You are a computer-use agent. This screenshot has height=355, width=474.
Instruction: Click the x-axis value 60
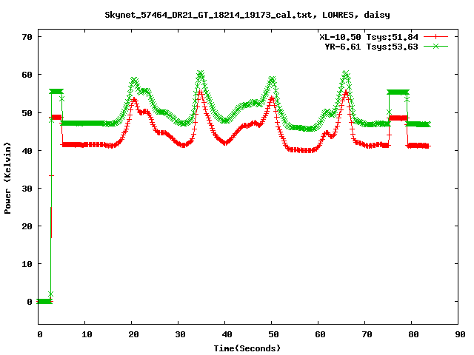pyautogui.click(x=320, y=334)
